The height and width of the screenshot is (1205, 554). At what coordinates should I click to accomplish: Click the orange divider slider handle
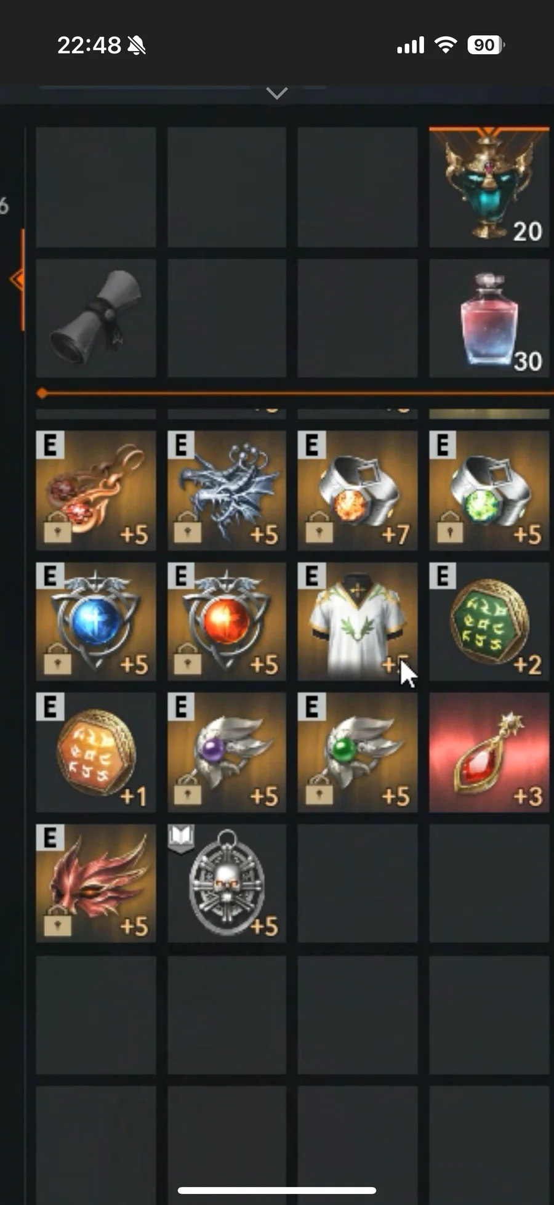(x=42, y=393)
